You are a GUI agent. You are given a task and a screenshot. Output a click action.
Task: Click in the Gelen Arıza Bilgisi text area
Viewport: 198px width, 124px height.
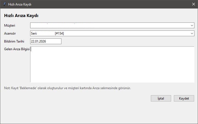(x=112, y=64)
